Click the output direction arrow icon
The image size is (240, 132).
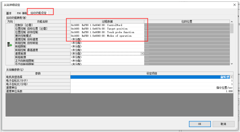(10, 45)
